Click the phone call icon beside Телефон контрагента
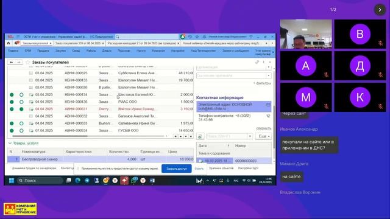390x219 pixels. coord(268,116)
